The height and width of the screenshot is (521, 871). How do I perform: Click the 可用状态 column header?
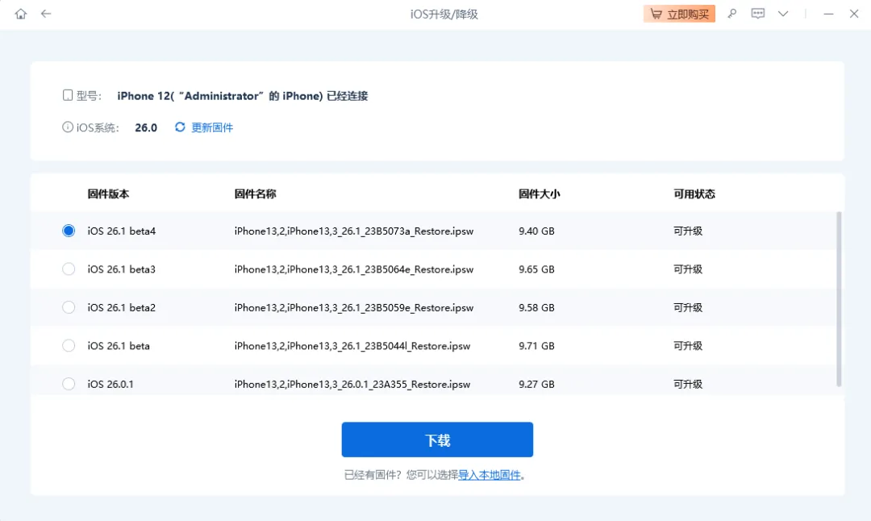[x=694, y=194]
